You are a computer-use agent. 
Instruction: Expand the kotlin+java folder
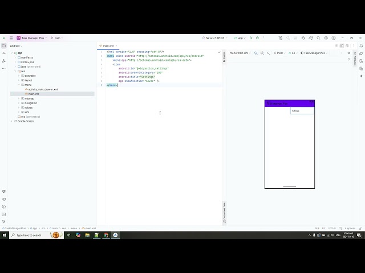15,62
